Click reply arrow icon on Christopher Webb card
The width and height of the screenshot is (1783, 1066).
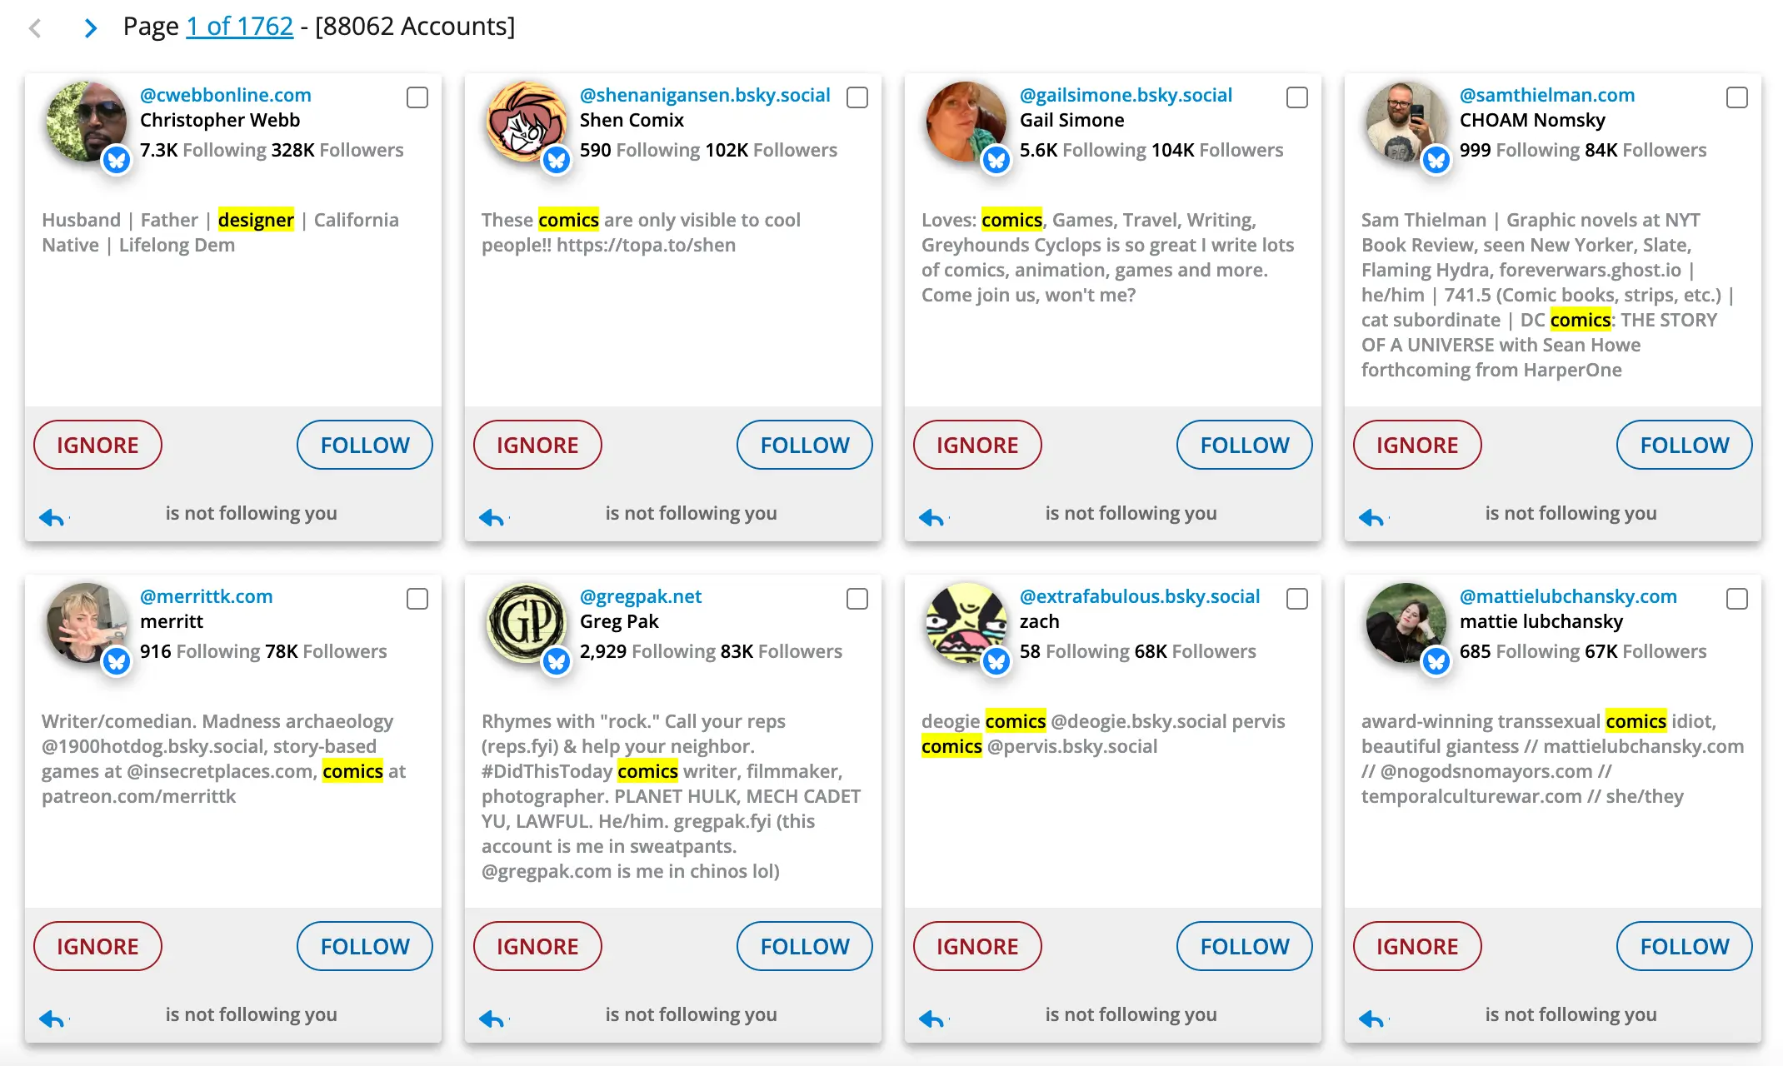(x=52, y=518)
